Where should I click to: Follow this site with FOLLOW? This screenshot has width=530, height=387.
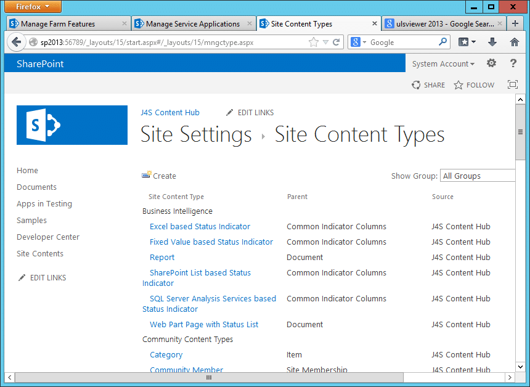point(474,85)
